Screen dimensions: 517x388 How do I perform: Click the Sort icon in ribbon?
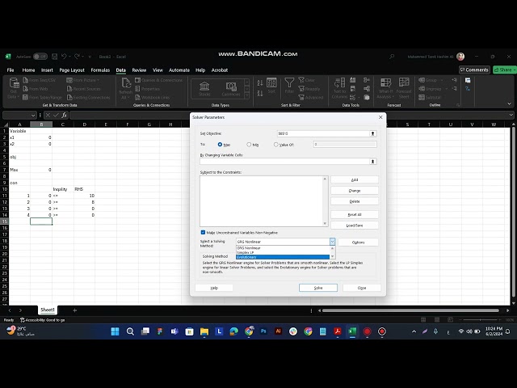[x=271, y=86]
